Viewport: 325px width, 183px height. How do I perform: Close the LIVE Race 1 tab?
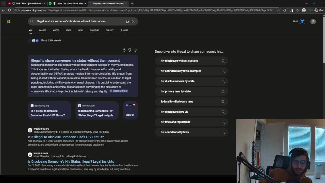pyautogui.click(x=45, y=4)
